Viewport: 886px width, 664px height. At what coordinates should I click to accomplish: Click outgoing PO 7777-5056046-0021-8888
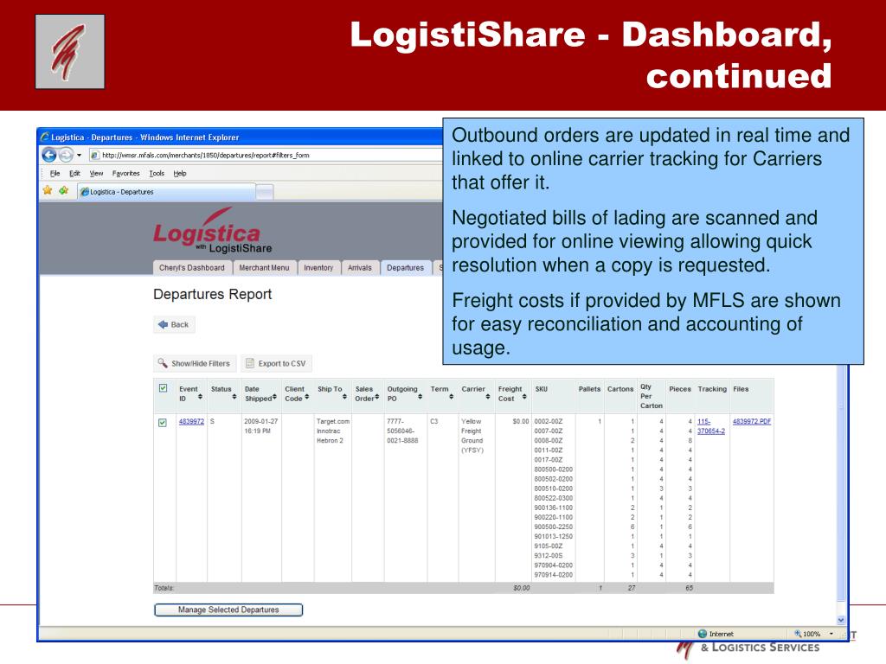[x=402, y=431]
